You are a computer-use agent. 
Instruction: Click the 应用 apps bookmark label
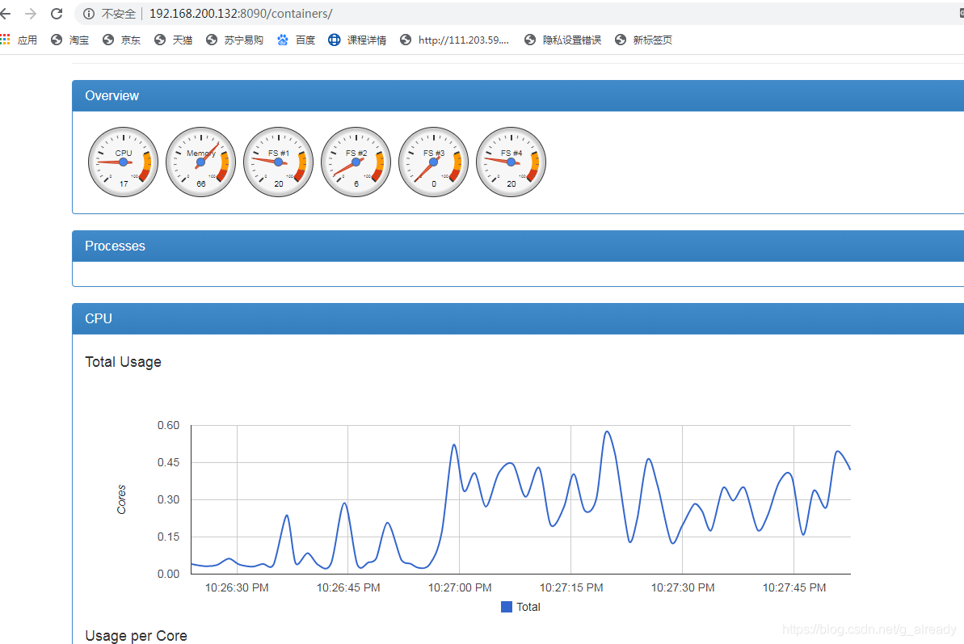coord(27,40)
